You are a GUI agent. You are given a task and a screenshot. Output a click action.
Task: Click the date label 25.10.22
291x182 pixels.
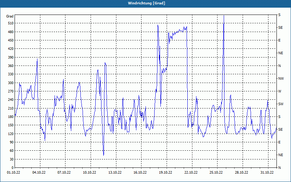(x=216, y=173)
